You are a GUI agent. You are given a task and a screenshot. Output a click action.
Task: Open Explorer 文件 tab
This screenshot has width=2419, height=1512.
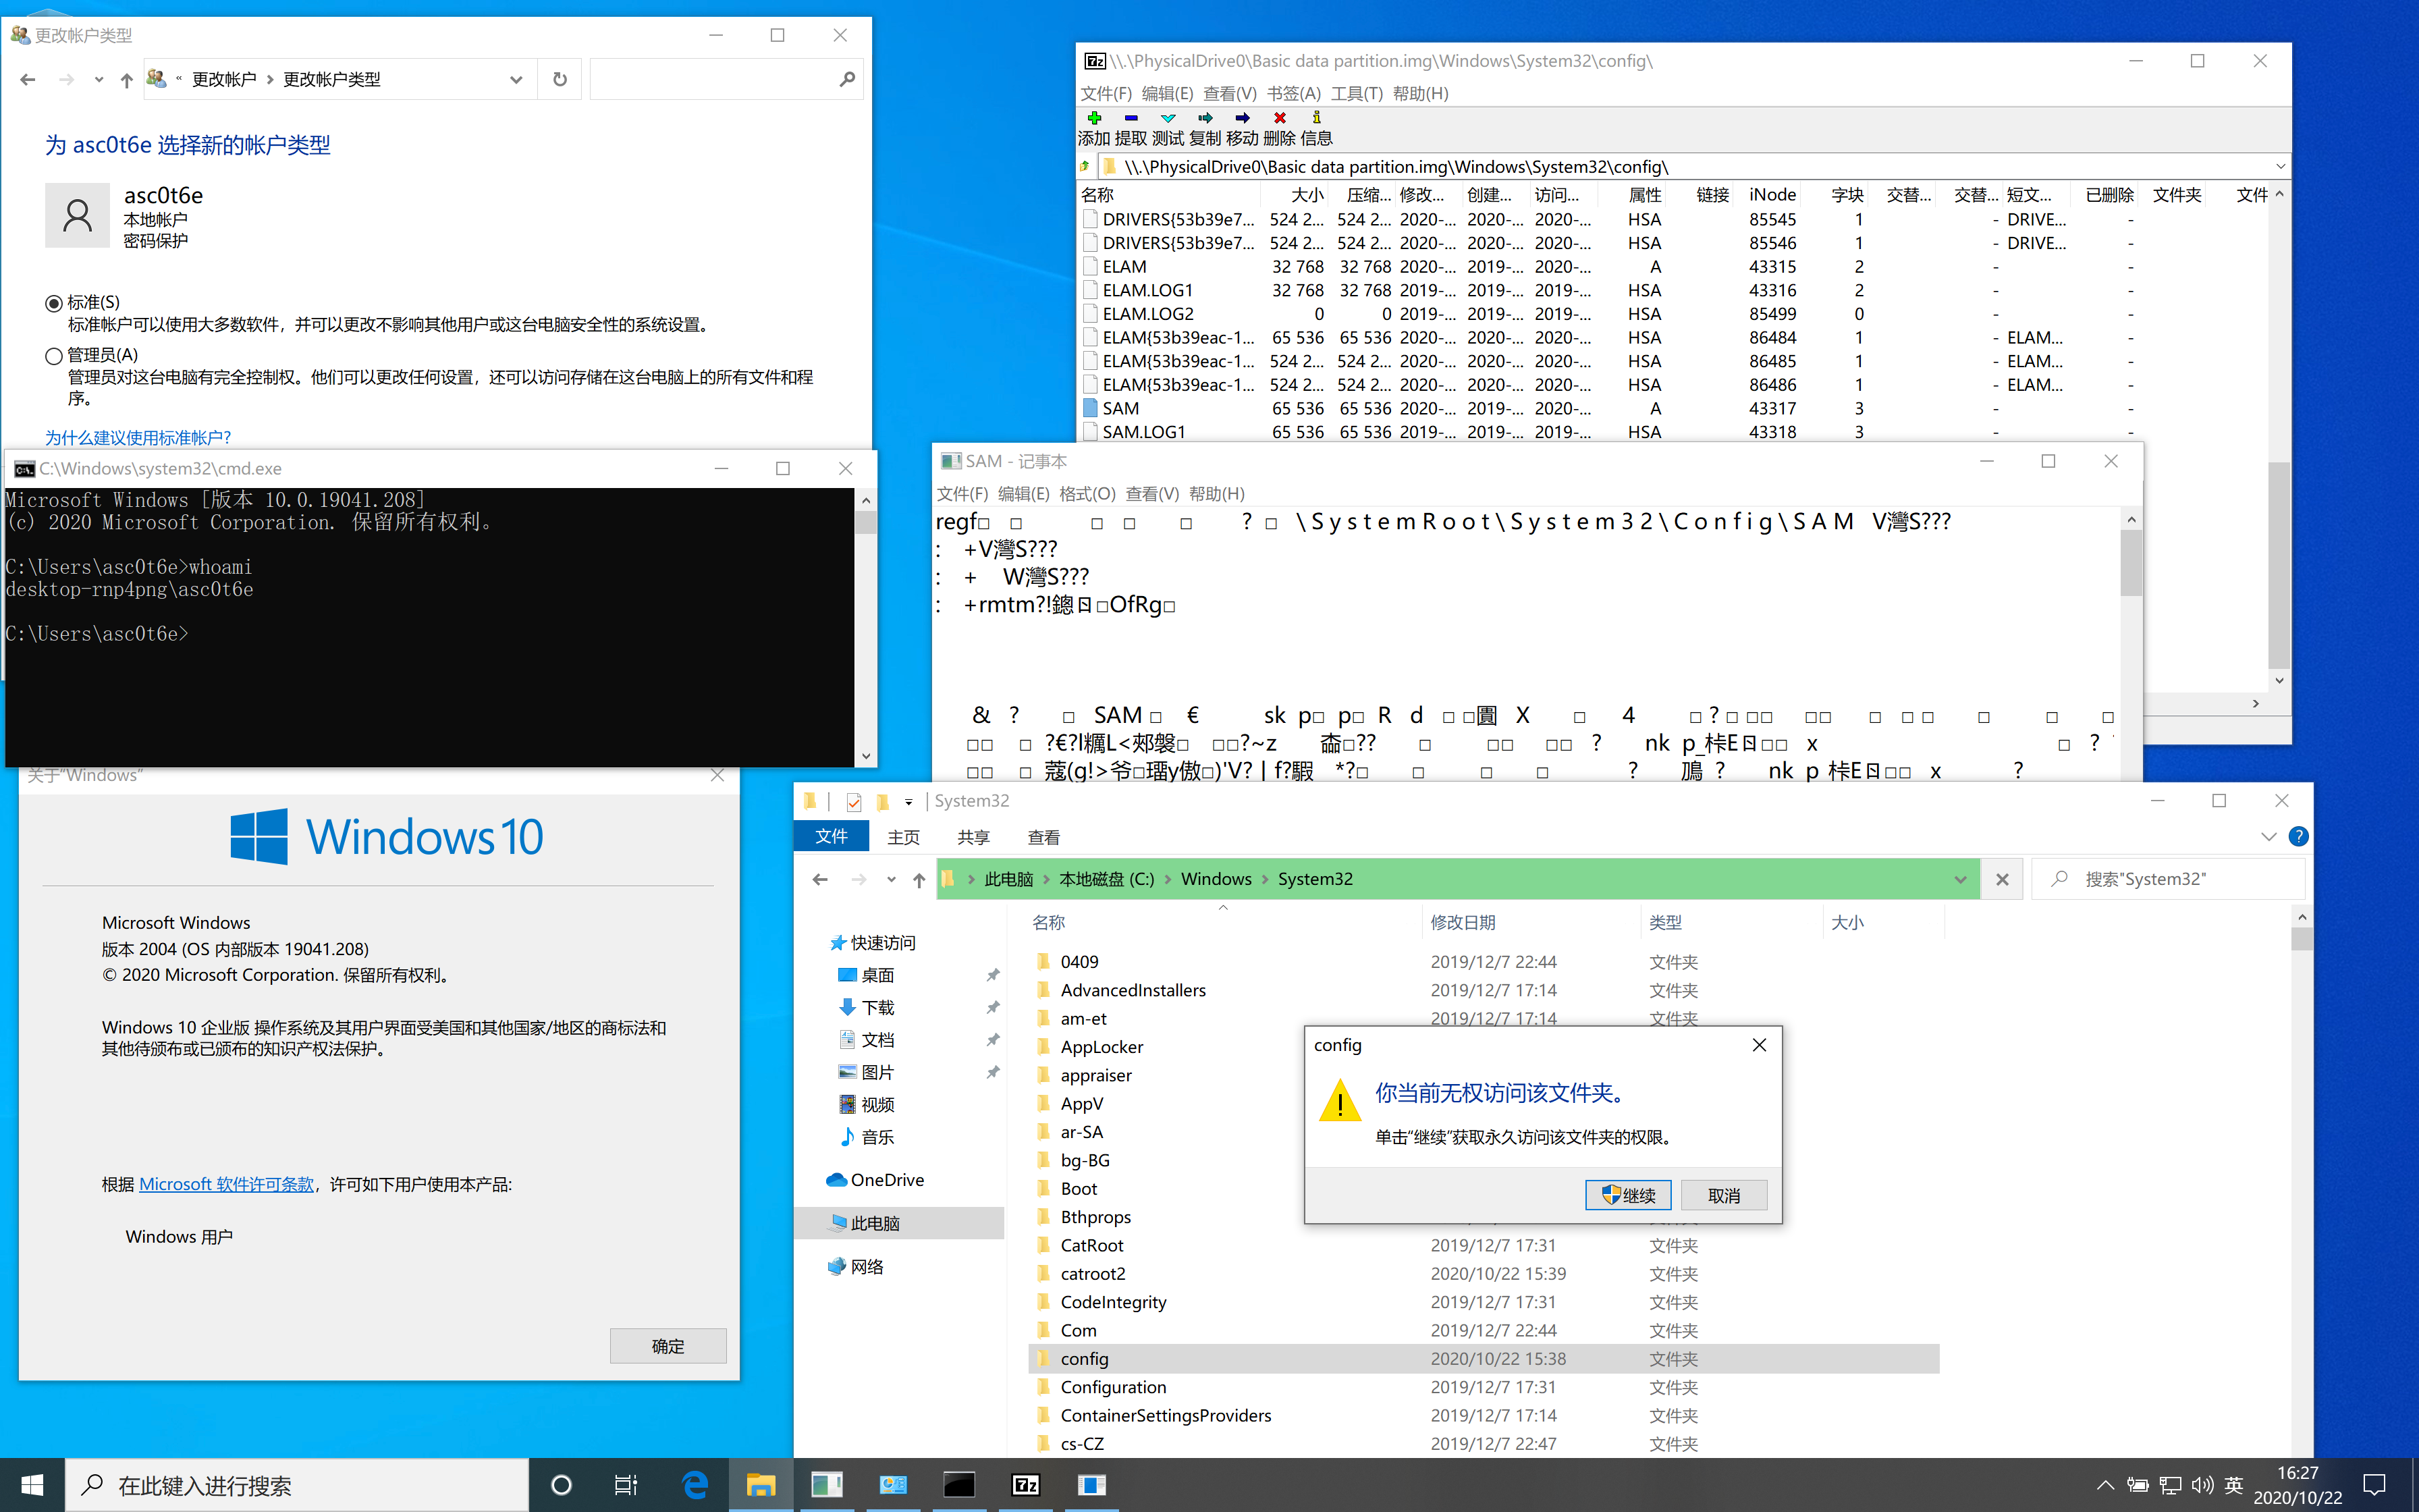[x=831, y=836]
